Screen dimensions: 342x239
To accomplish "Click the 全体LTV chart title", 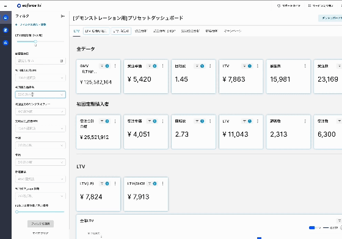I will click(x=87, y=221).
